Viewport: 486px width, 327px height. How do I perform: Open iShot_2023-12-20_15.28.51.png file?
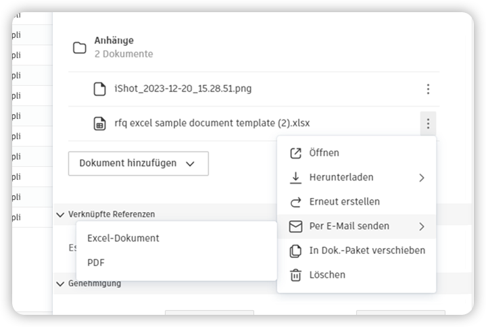(183, 89)
